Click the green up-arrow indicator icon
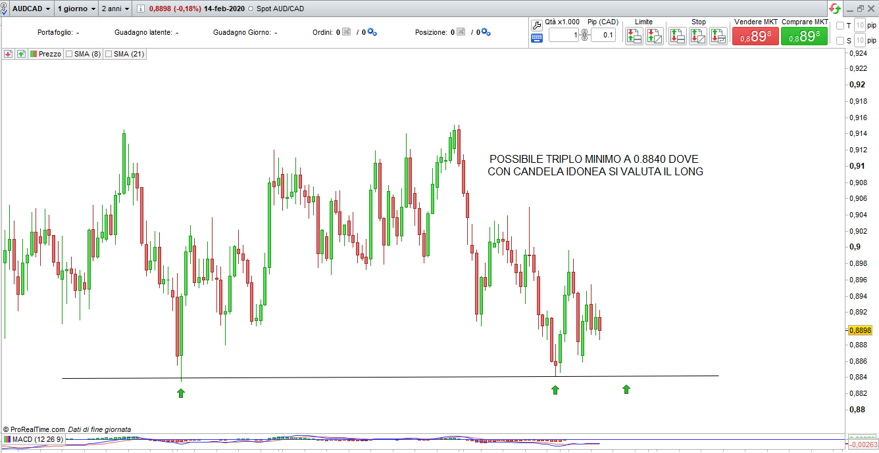Image resolution: width=879 pixels, height=453 pixels. [x=21, y=54]
